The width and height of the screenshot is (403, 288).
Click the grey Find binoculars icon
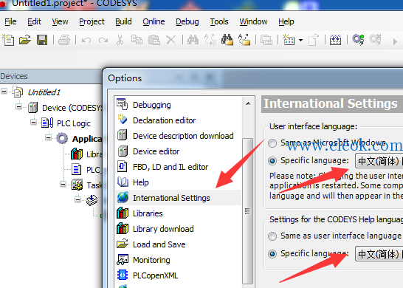tap(193, 40)
